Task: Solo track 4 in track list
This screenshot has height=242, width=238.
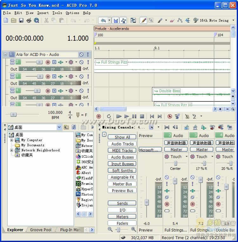Action: (88, 91)
